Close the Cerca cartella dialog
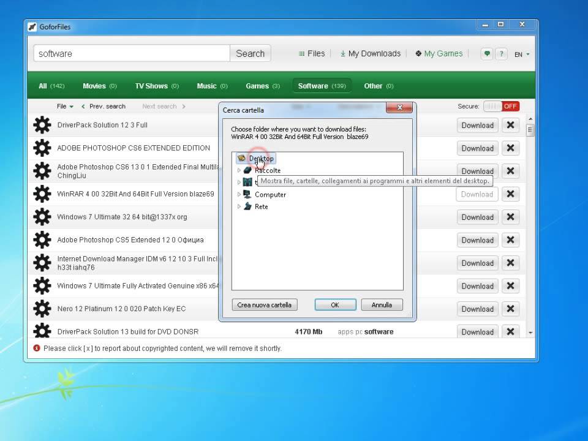Screen dimensions: 588x441 pos(399,107)
